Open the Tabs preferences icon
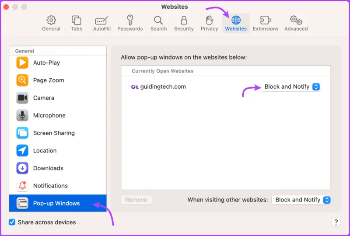This screenshot has width=350, height=236. (76, 20)
